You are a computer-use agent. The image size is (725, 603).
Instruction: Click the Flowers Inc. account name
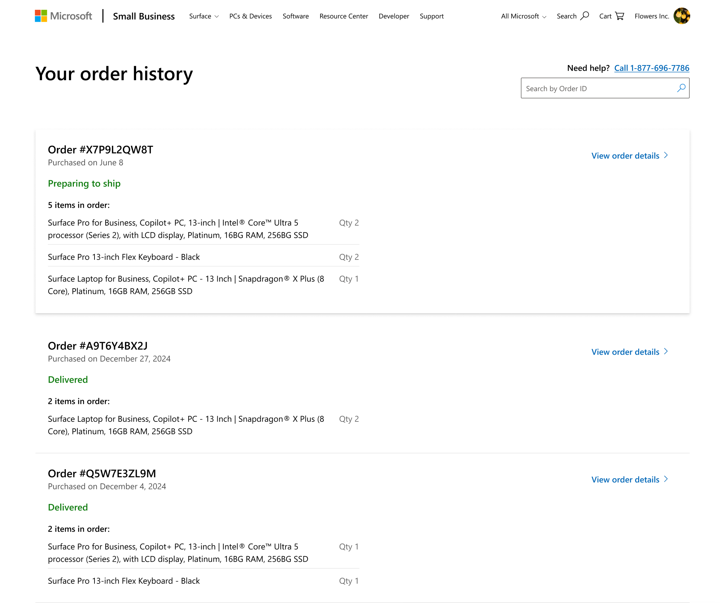point(652,16)
